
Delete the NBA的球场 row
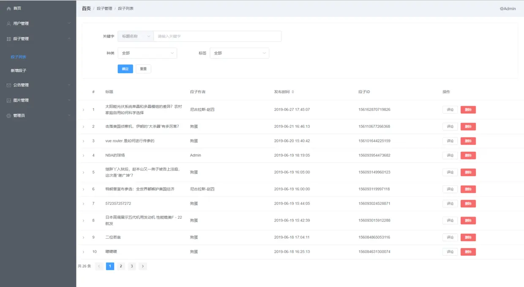click(x=468, y=155)
